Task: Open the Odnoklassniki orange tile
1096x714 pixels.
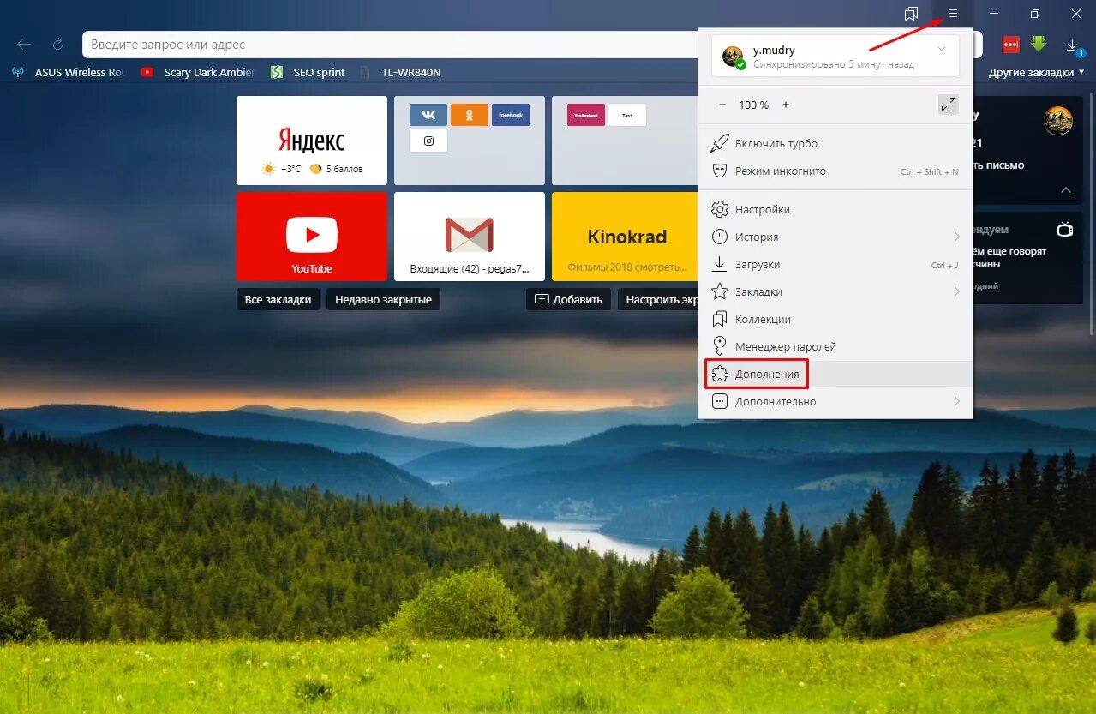Action: [x=470, y=115]
